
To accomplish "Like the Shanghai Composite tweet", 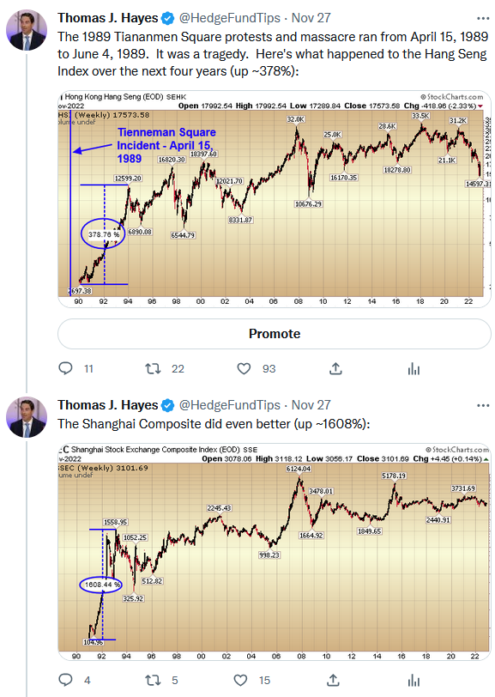I will pos(240,680).
